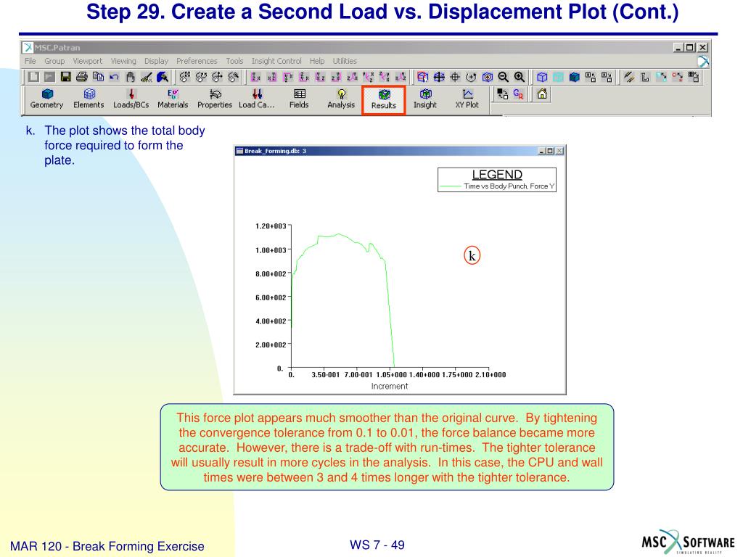743x557 pixels.
Task: Switch to Wireframe display cube icon
Action: pos(542,77)
